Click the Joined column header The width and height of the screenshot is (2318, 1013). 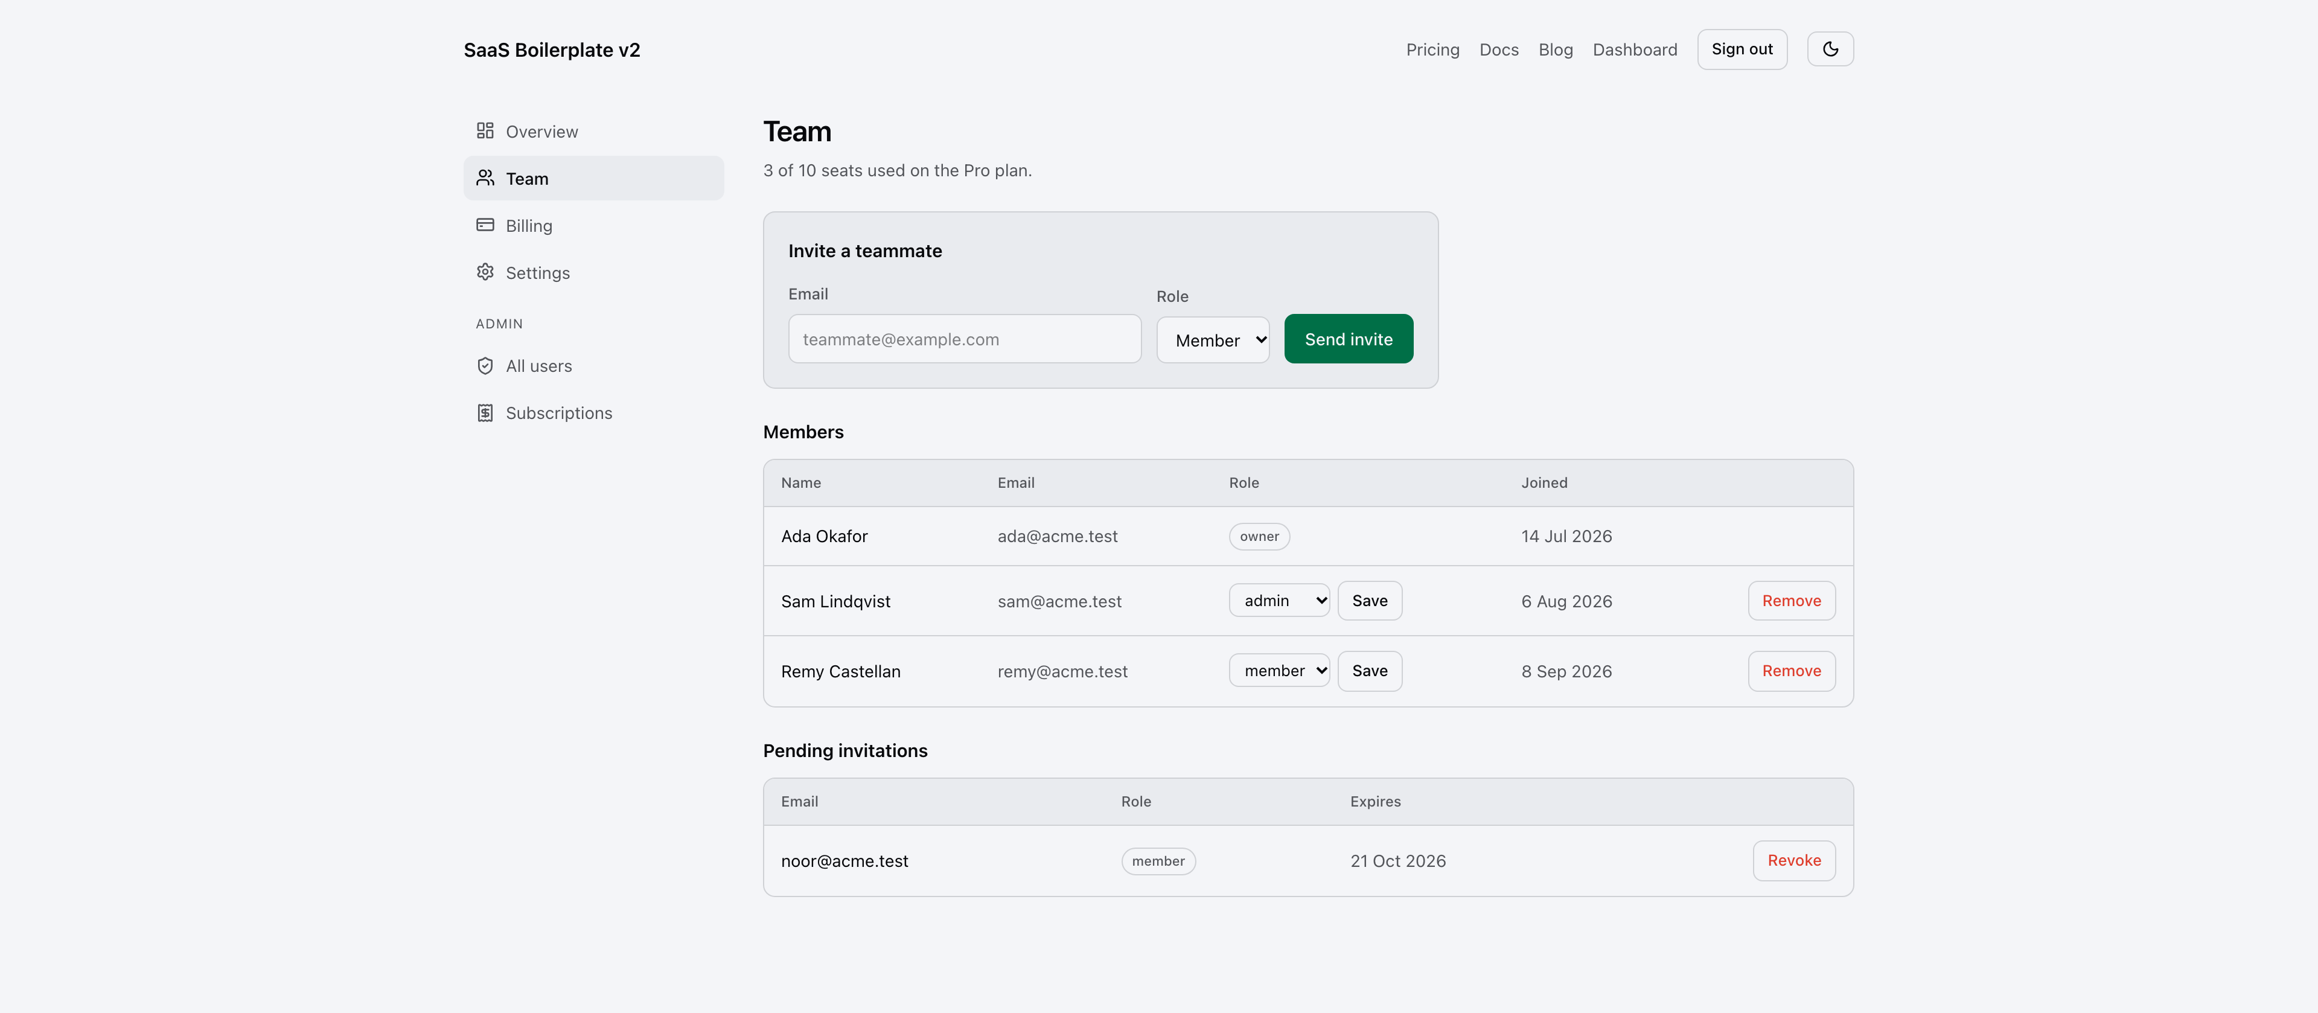[1544, 483]
